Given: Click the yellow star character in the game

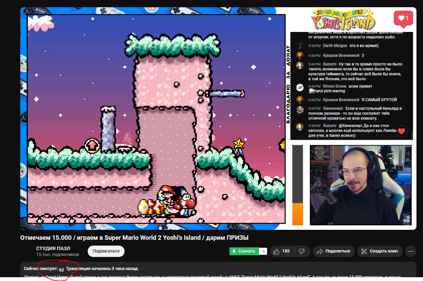Looking at the screenshot, I should [238, 146].
